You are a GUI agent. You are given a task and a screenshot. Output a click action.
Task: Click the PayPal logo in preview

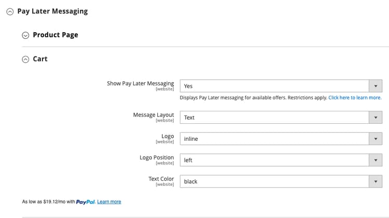coord(86,202)
